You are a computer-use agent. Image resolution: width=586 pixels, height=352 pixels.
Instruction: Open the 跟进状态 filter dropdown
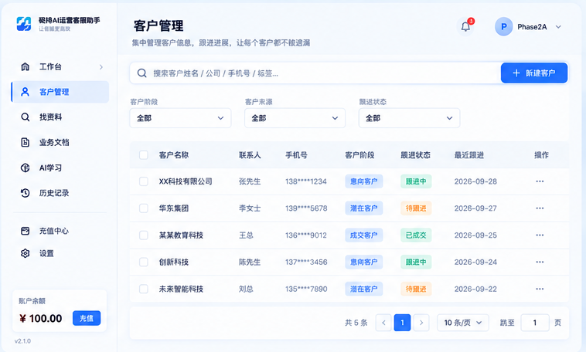409,118
